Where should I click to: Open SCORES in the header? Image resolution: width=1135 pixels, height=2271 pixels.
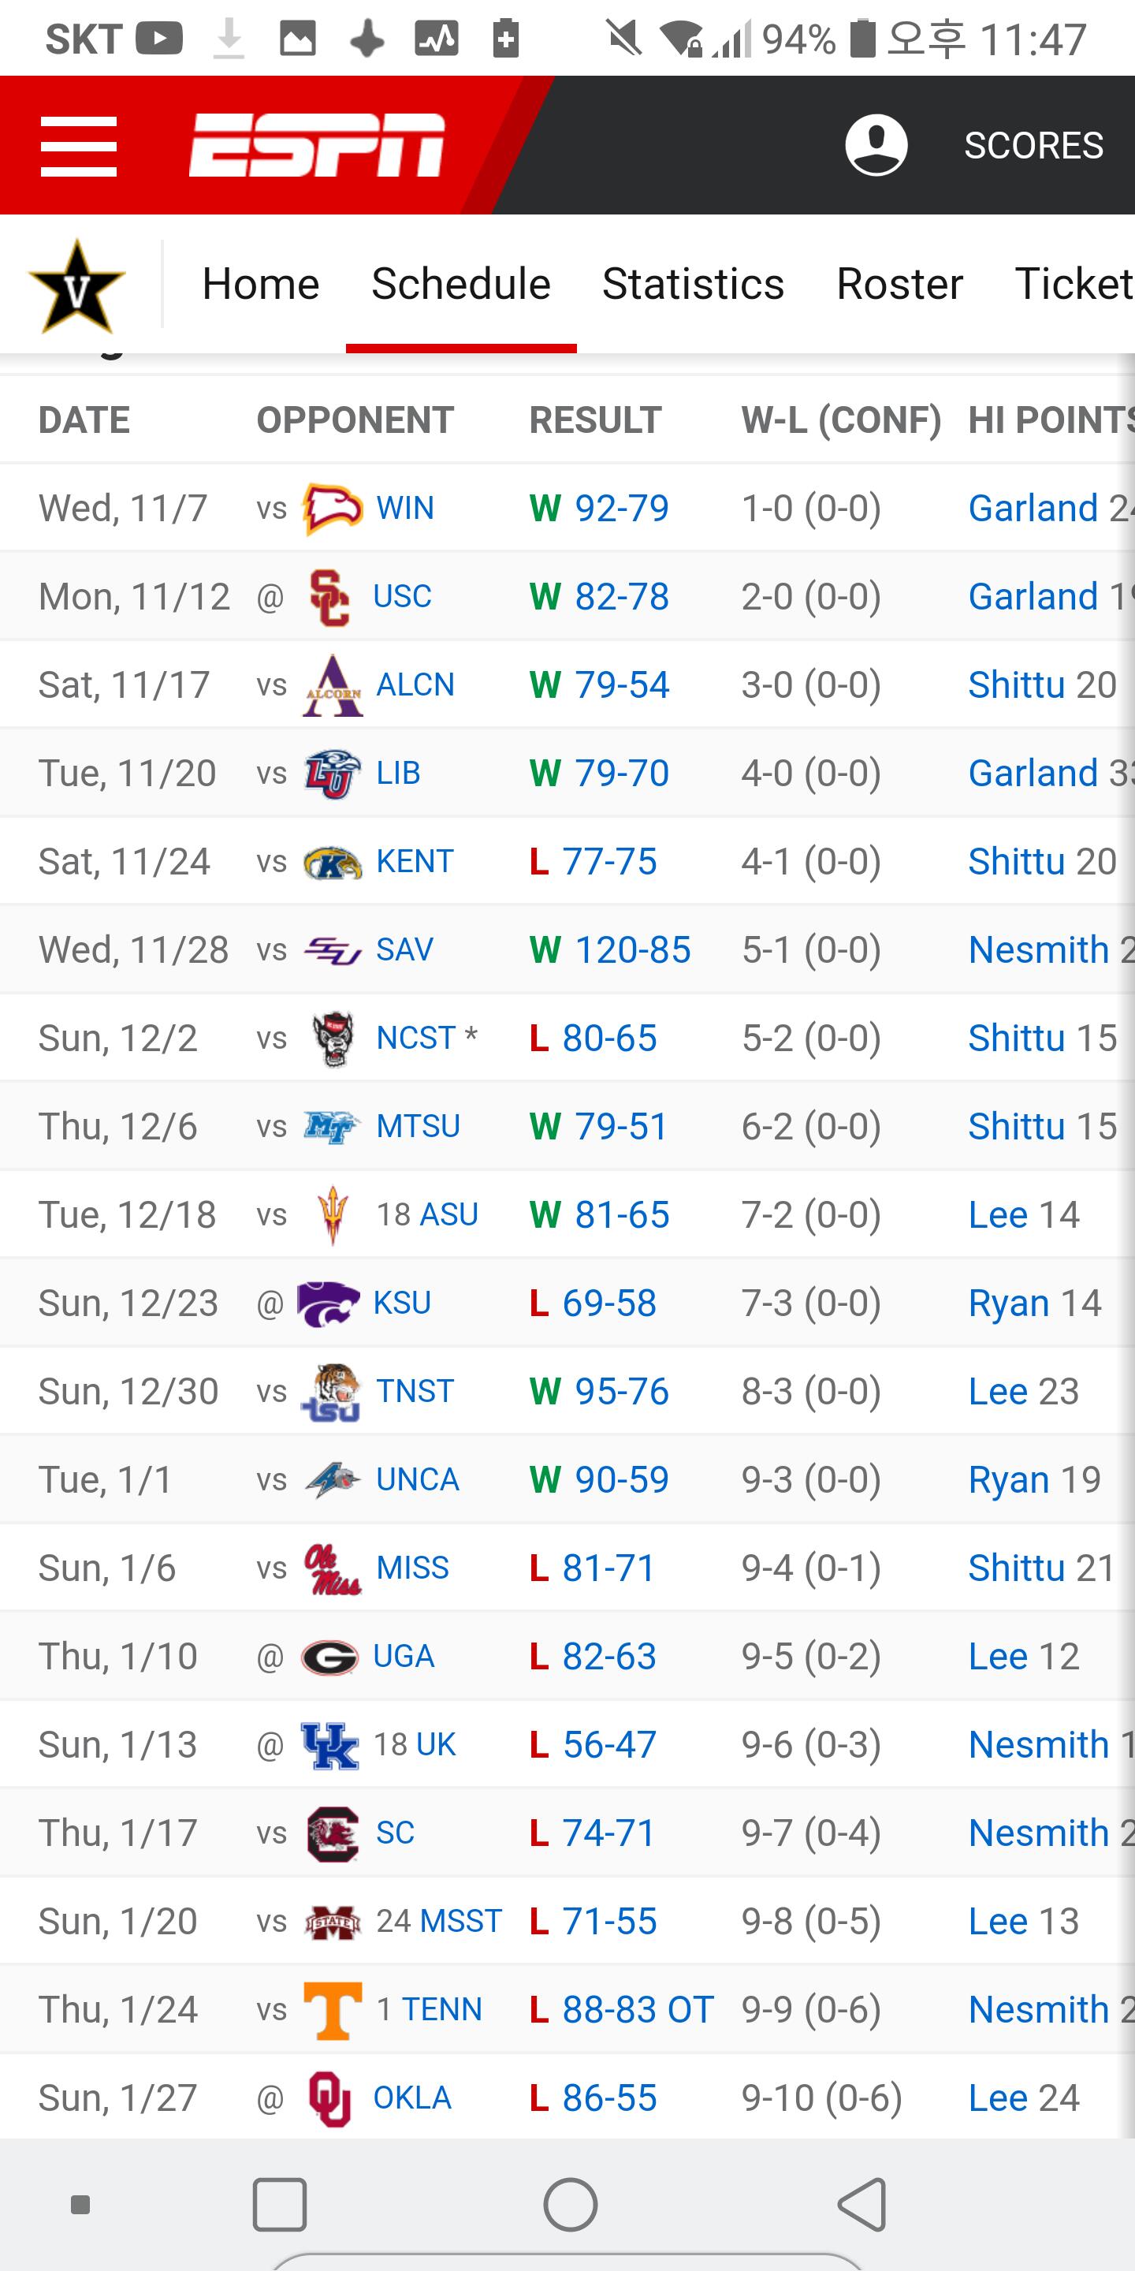coord(1033,145)
